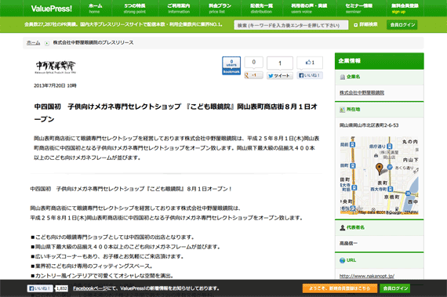This screenshot has width=447, height=297.
Task: Click 無料会員登録 sign up in header
Action: click(x=405, y=9)
